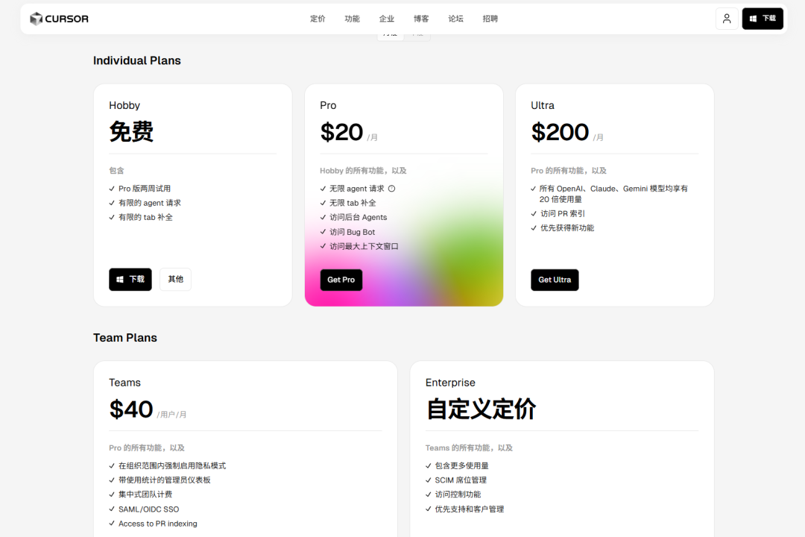Screen dimensions: 805x537
Task: Click the '访问 Bug Bot' feature text
Action: [352, 232]
